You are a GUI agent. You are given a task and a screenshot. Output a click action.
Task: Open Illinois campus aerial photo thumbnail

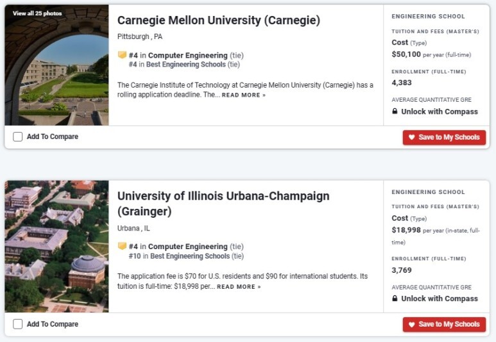pyautogui.click(x=56, y=247)
